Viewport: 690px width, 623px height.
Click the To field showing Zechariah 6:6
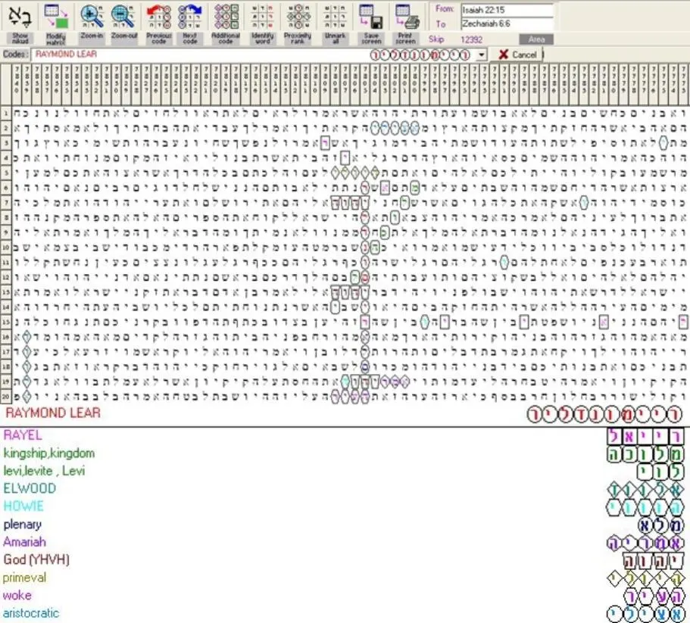[507, 23]
